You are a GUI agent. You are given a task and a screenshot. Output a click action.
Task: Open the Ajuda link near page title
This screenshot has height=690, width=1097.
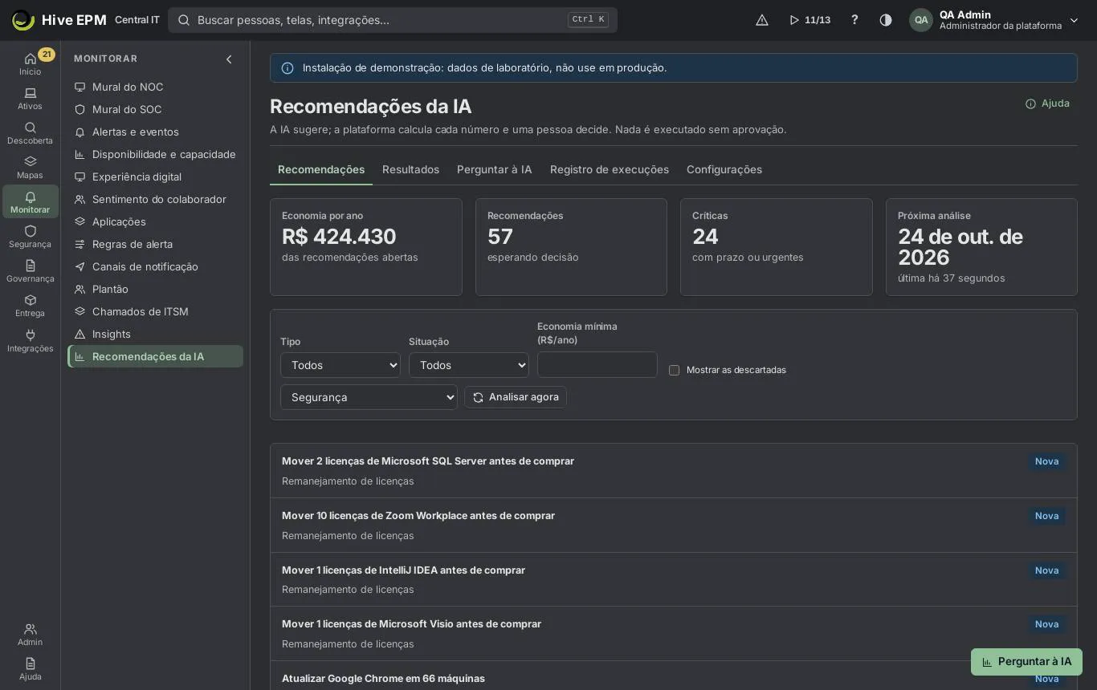pyautogui.click(x=1047, y=103)
